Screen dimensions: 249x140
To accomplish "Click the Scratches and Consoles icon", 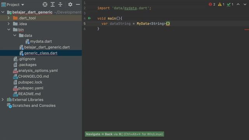I will (9, 106).
